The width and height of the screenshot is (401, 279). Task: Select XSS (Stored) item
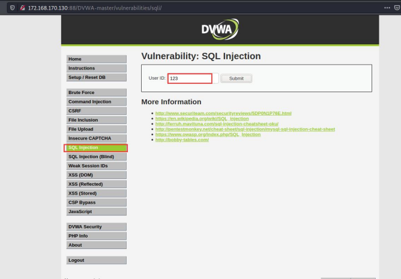[x=97, y=193]
